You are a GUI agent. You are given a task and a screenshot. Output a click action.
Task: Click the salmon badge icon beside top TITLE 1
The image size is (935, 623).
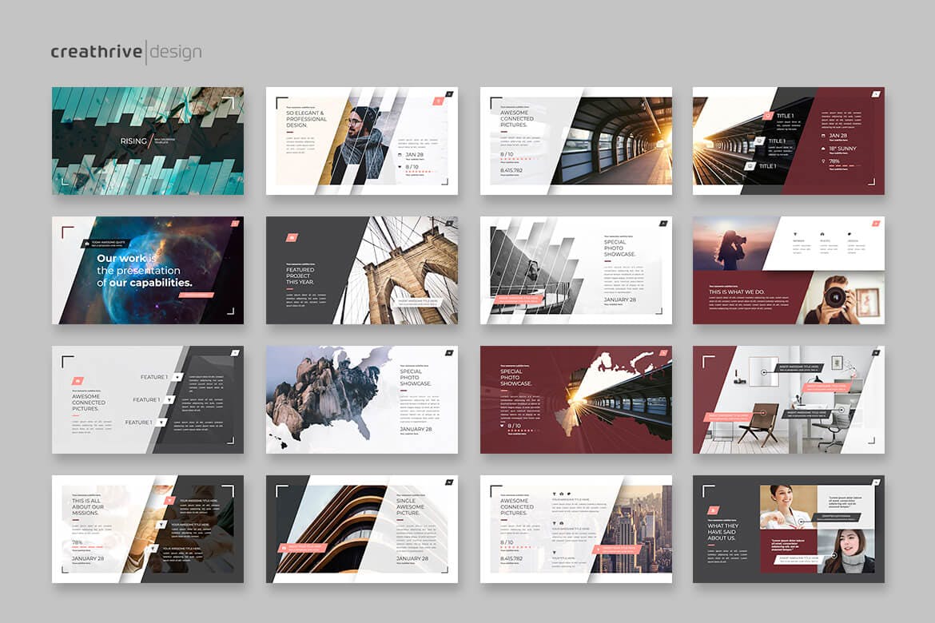(x=767, y=116)
